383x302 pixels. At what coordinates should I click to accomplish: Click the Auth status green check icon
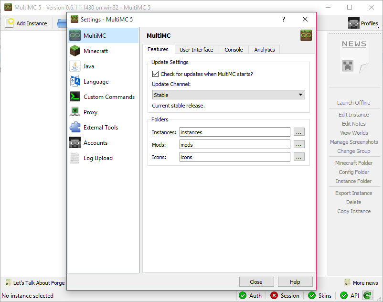pos(243,295)
